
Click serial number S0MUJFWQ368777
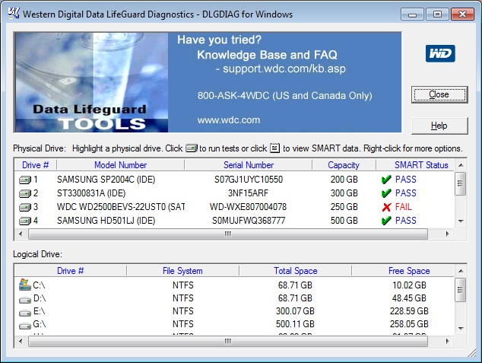[x=249, y=221]
